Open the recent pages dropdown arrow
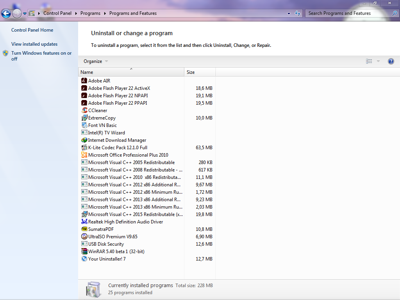The height and width of the screenshot is (300, 400). (25, 14)
